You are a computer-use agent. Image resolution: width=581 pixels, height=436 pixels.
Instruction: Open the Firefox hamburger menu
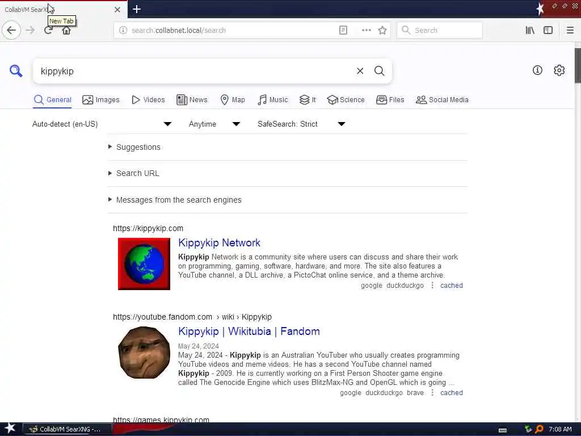coord(570,30)
